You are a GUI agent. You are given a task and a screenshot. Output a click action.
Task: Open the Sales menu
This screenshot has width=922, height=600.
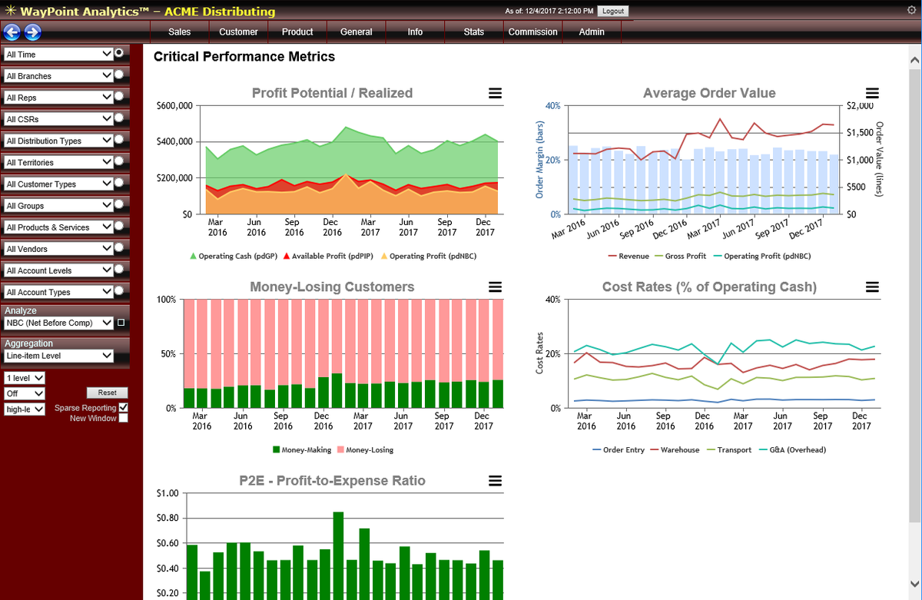pos(179,32)
